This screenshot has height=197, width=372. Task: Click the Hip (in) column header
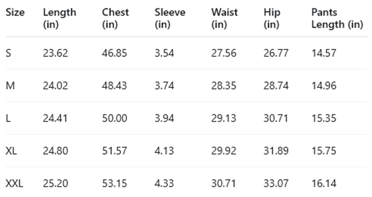tap(272, 18)
